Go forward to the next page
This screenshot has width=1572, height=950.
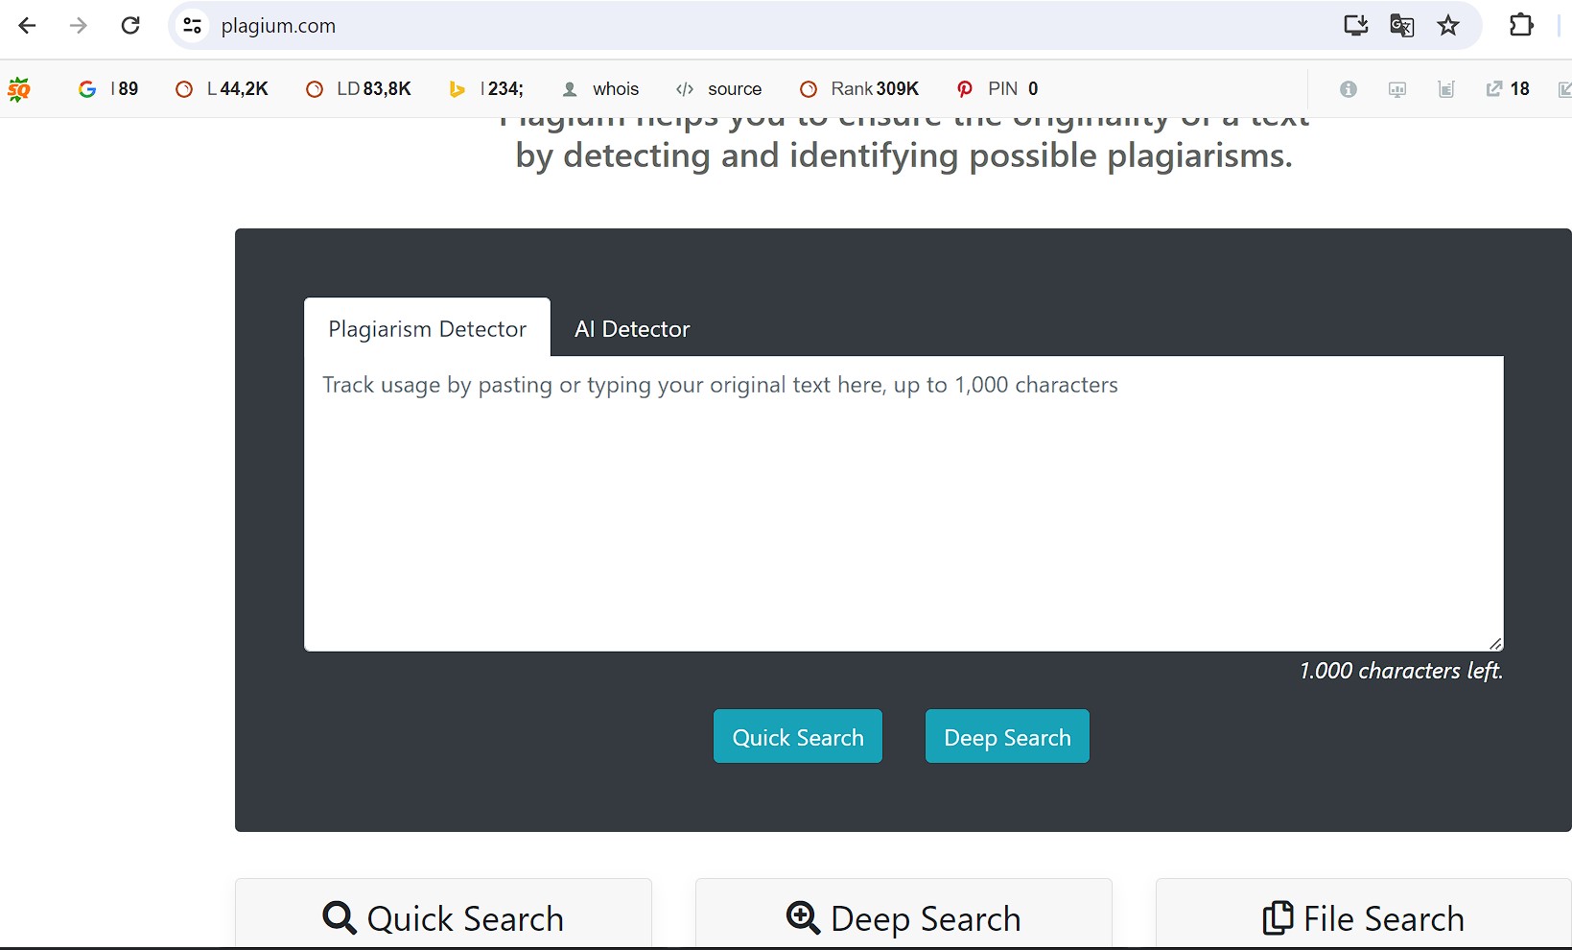click(79, 26)
